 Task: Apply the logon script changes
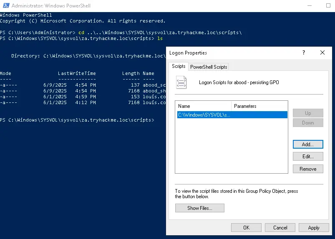coord(314,228)
